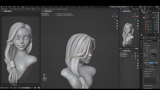The width and height of the screenshot is (160, 90).
Task: Click the outliner filter funnel icon
Action: 159,9
